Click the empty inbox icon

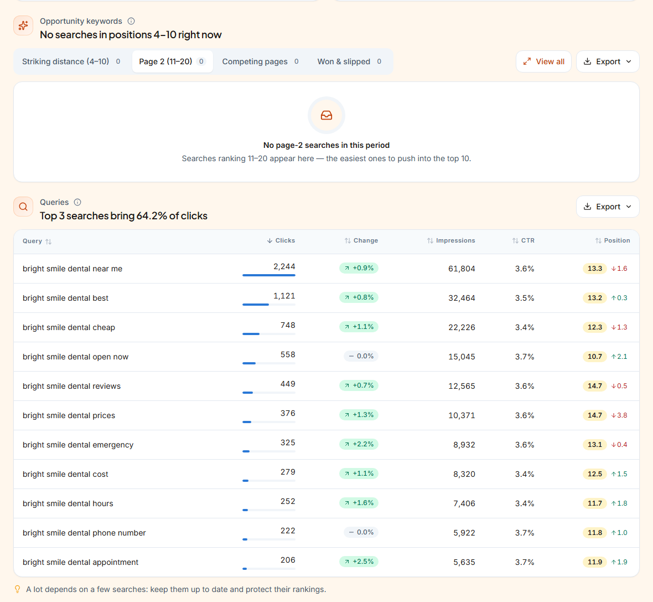326,115
